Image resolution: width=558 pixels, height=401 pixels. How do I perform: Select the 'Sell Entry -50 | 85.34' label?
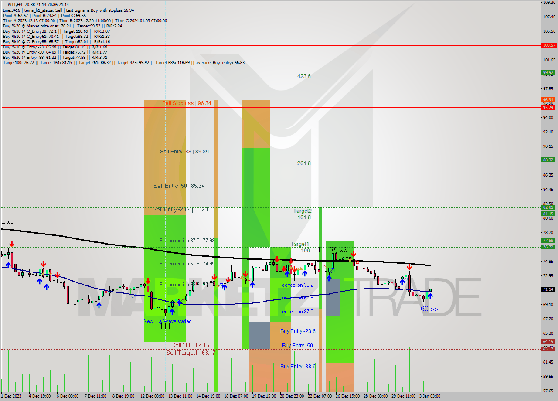179,186
